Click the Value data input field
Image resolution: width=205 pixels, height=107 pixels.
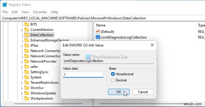[x=83, y=75]
